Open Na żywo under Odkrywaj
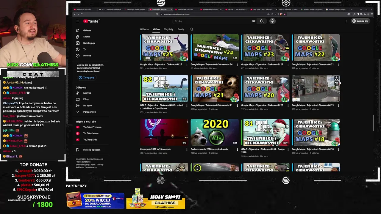Image resolution: width=381 pixels, height=214 pixels. (87, 106)
